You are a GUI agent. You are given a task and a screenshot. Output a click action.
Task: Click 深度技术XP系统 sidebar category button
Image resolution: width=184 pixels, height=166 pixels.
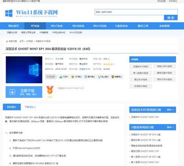tap(141, 66)
